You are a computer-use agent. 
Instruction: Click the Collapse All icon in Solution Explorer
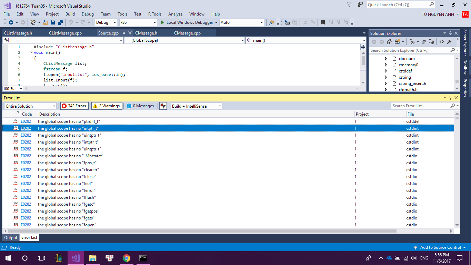coord(424,42)
